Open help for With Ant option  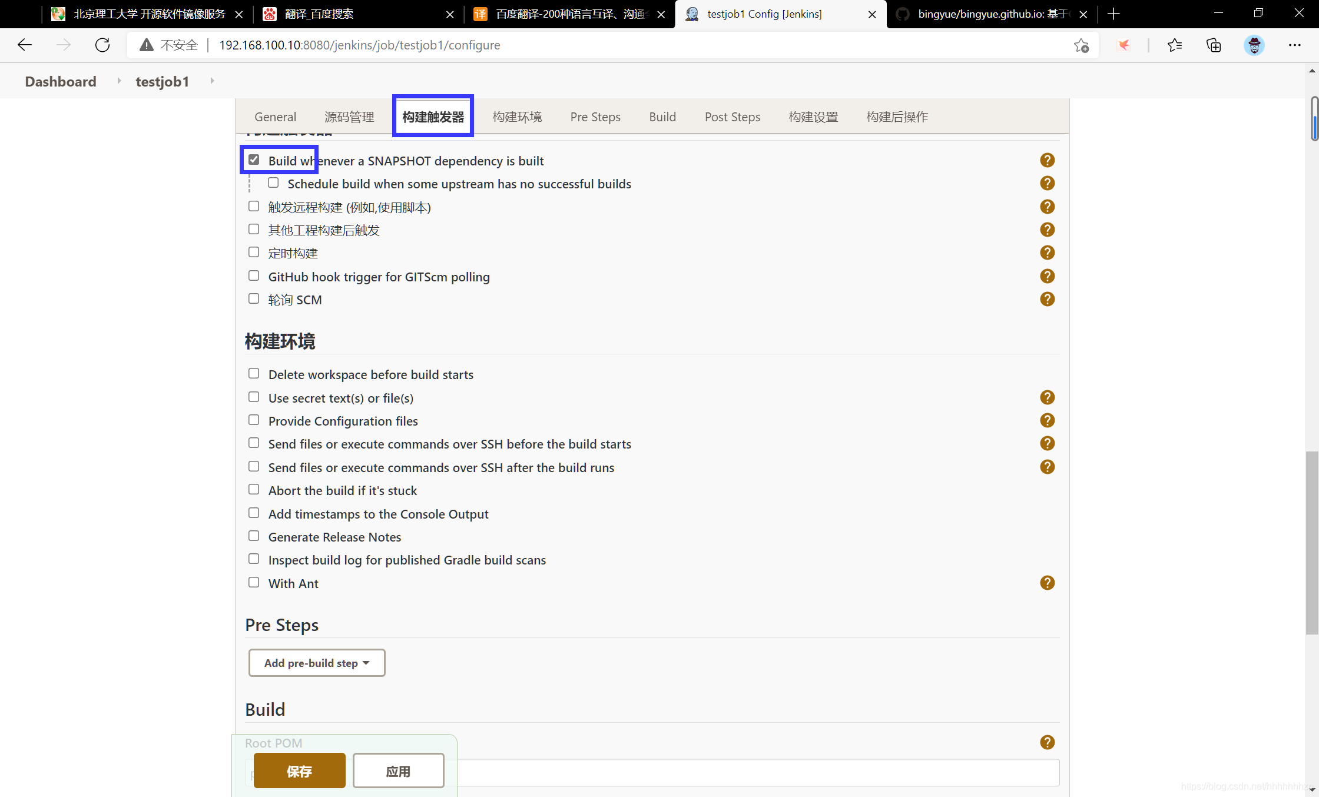click(x=1047, y=583)
